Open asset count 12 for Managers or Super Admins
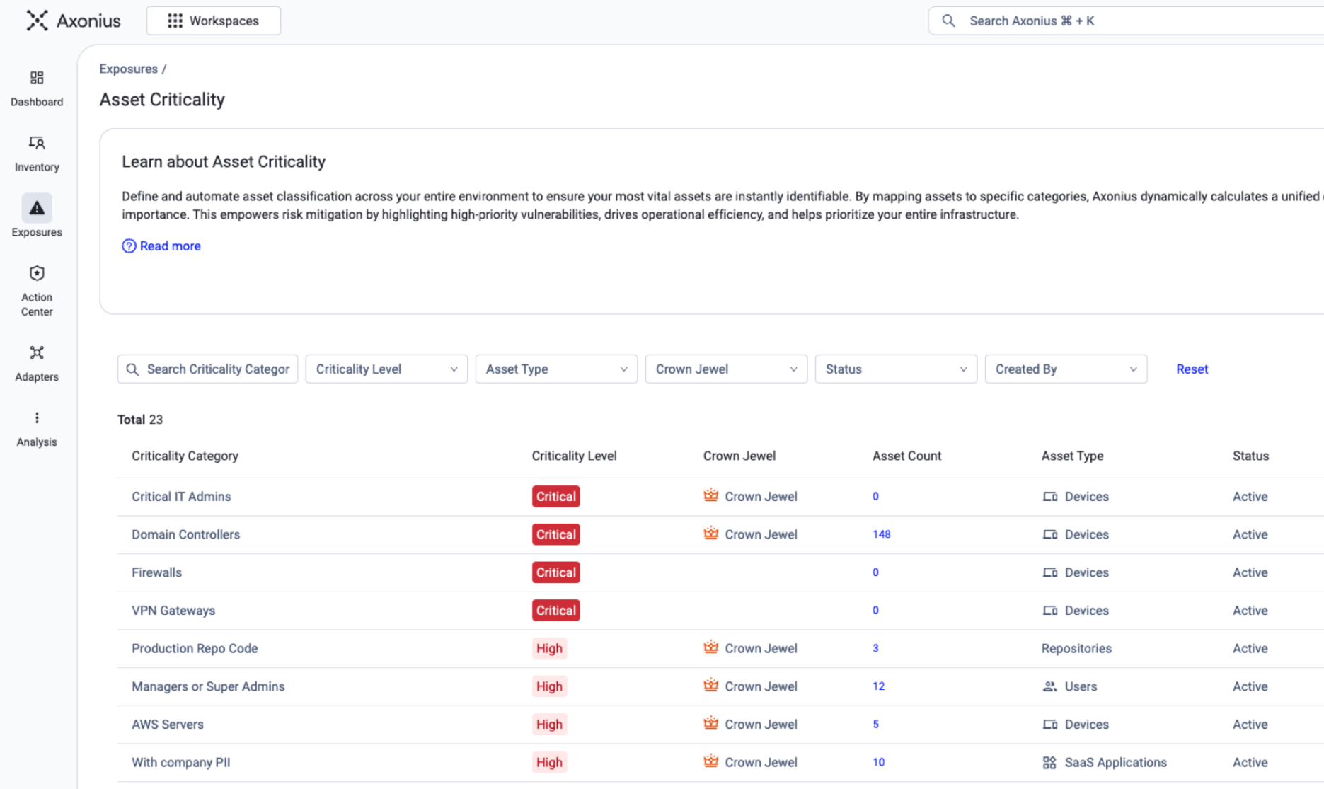The width and height of the screenshot is (1324, 789). [x=878, y=686]
